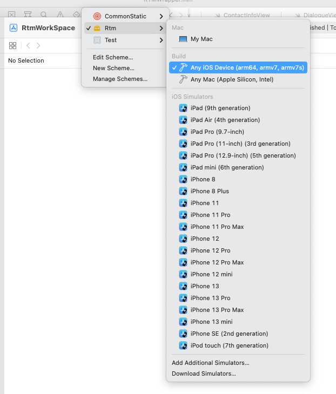This screenshot has width=336, height=394.
Task: Select the Rtm scheme
Action: [x=125, y=28]
